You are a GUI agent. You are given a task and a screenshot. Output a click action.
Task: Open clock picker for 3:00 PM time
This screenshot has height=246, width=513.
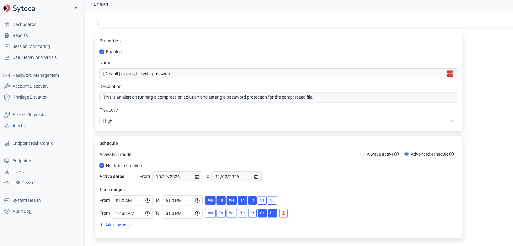tap(197, 213)
